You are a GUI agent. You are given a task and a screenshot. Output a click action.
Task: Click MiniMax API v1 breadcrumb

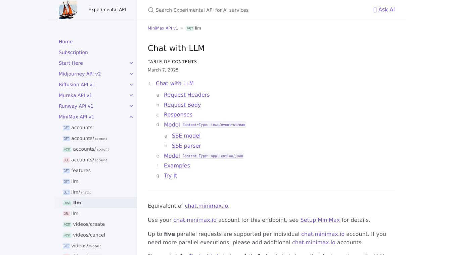pos(163,28)
